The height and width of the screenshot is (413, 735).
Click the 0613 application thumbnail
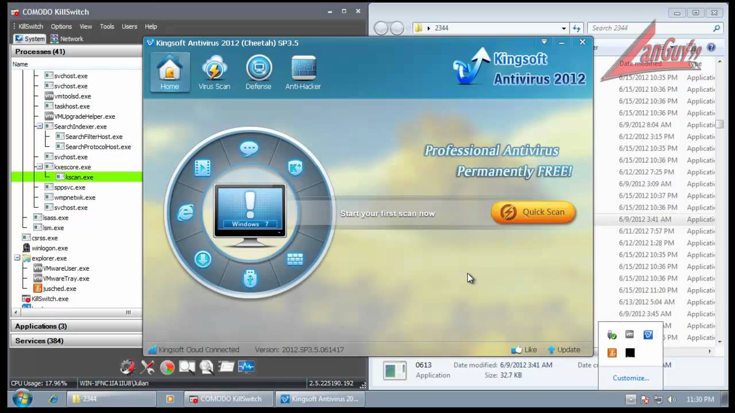click(395, 370)
